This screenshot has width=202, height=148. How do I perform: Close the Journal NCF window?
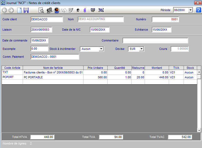point(198,3)
